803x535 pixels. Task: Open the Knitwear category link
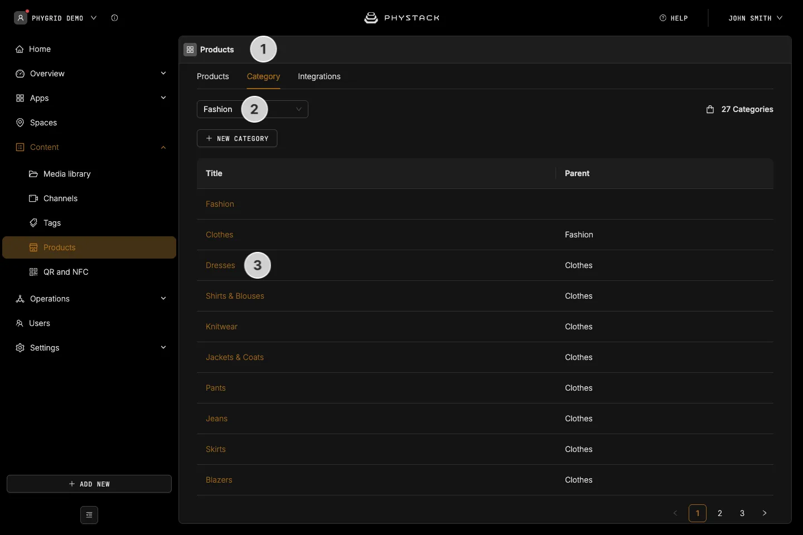221,327
